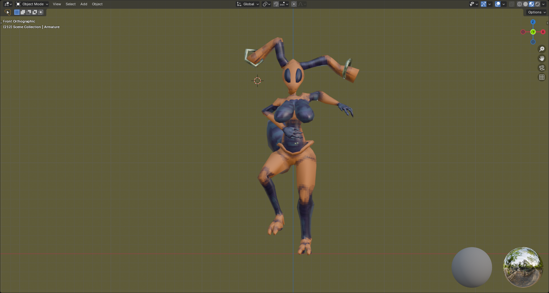Switch to Solid viewport shading

click(526, 4)
